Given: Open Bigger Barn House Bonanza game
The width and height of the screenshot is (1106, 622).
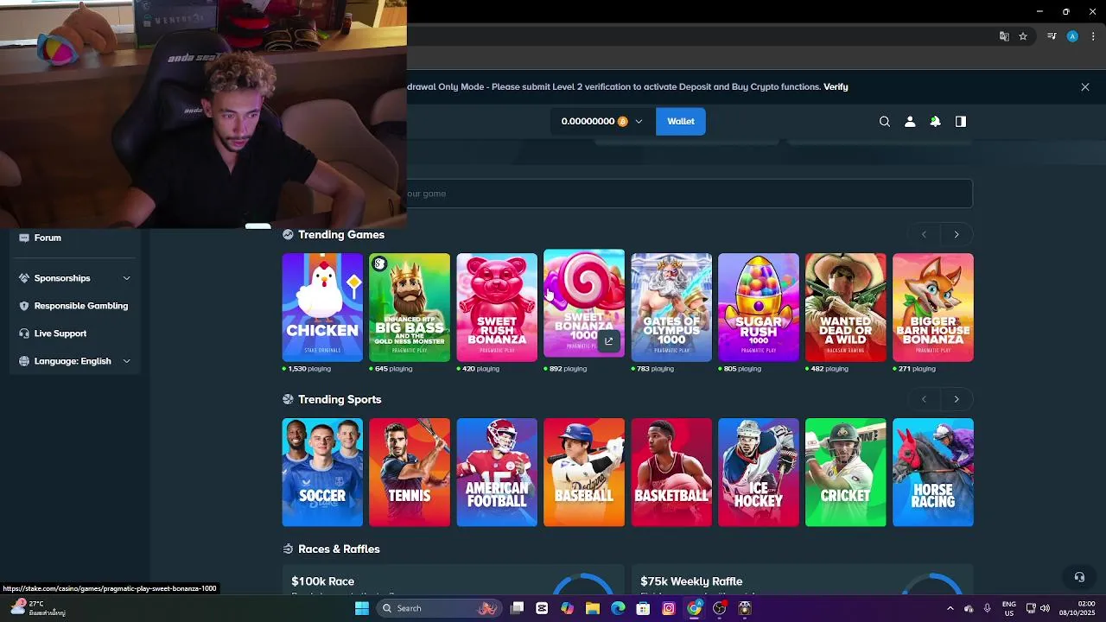Looking at the screenshot, I should [933, 308].
